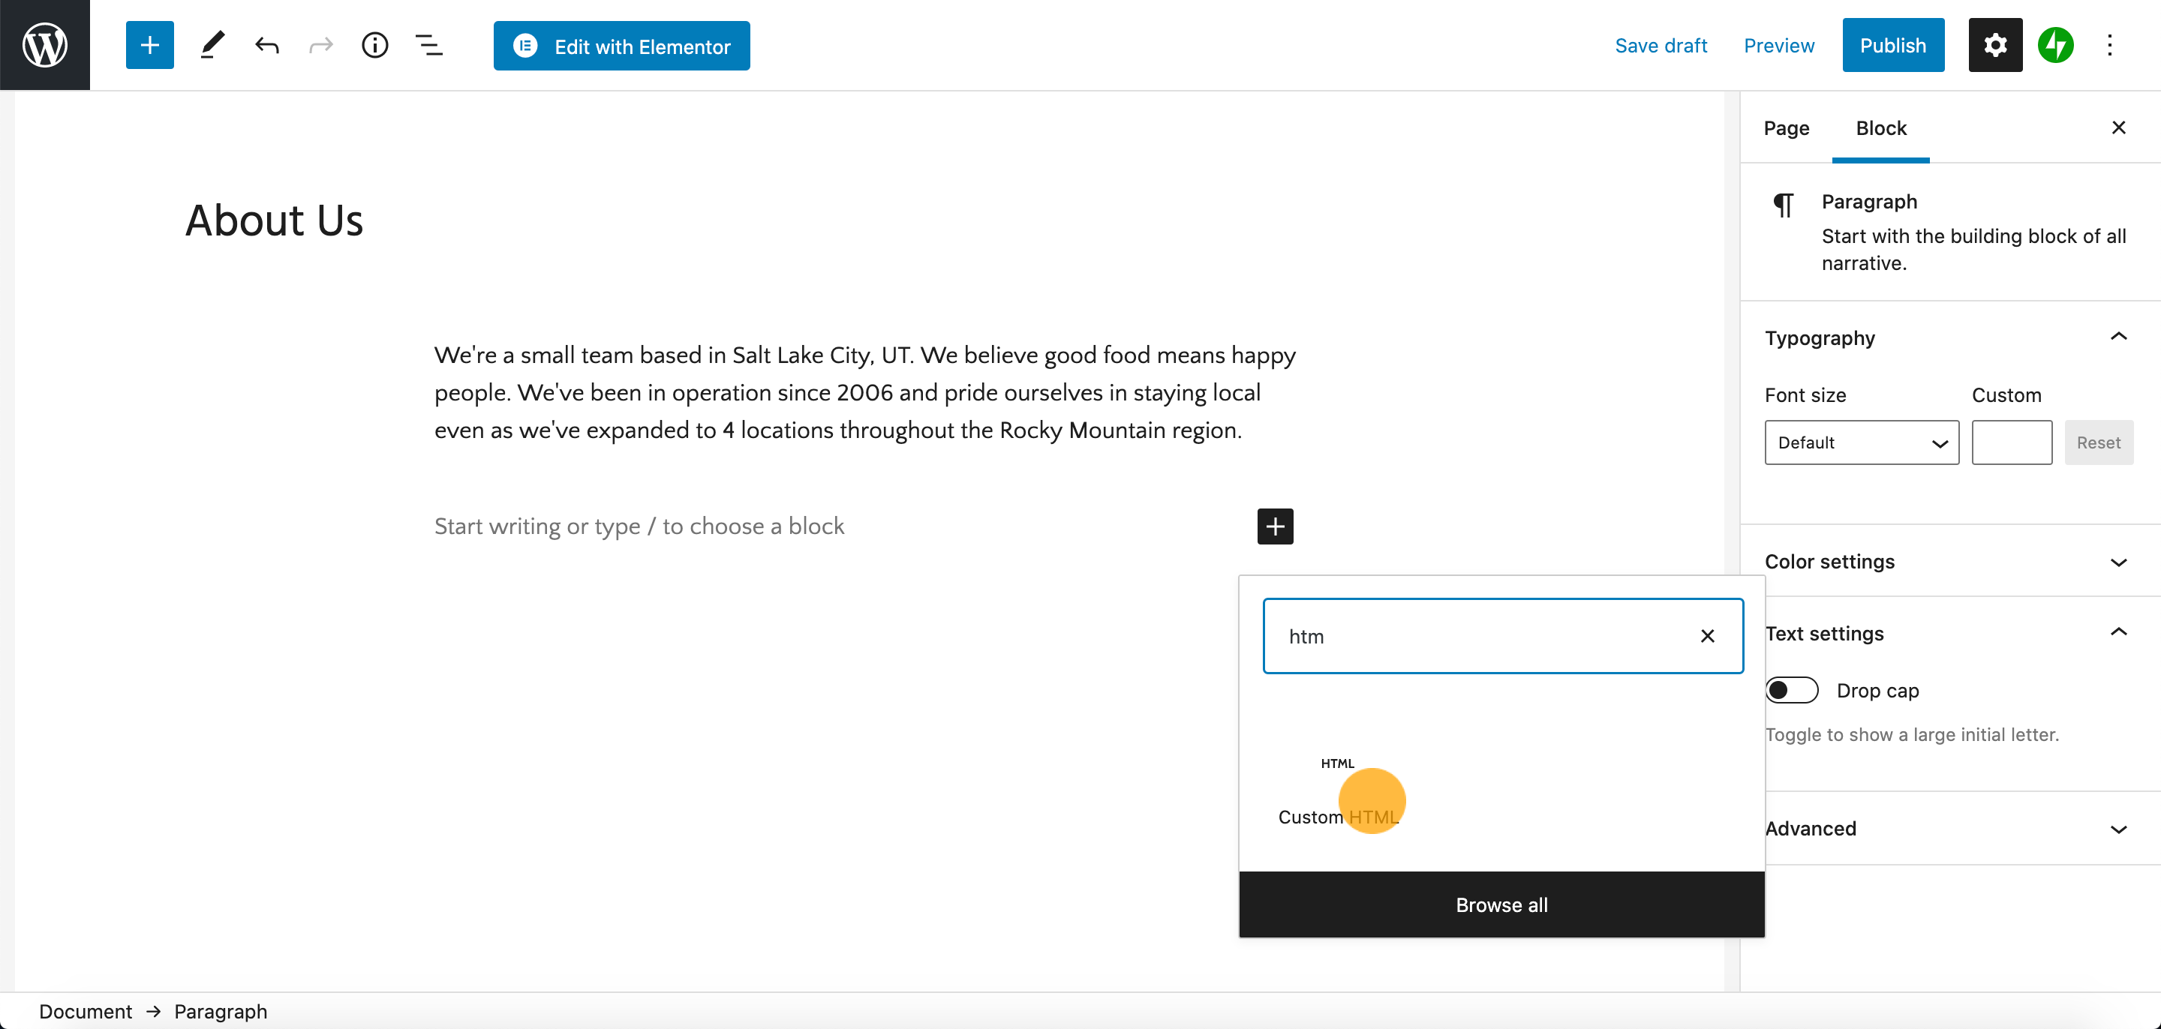The image size is (2161, 1029).
Task: Click the black inline add block button
Action: 1274,526
